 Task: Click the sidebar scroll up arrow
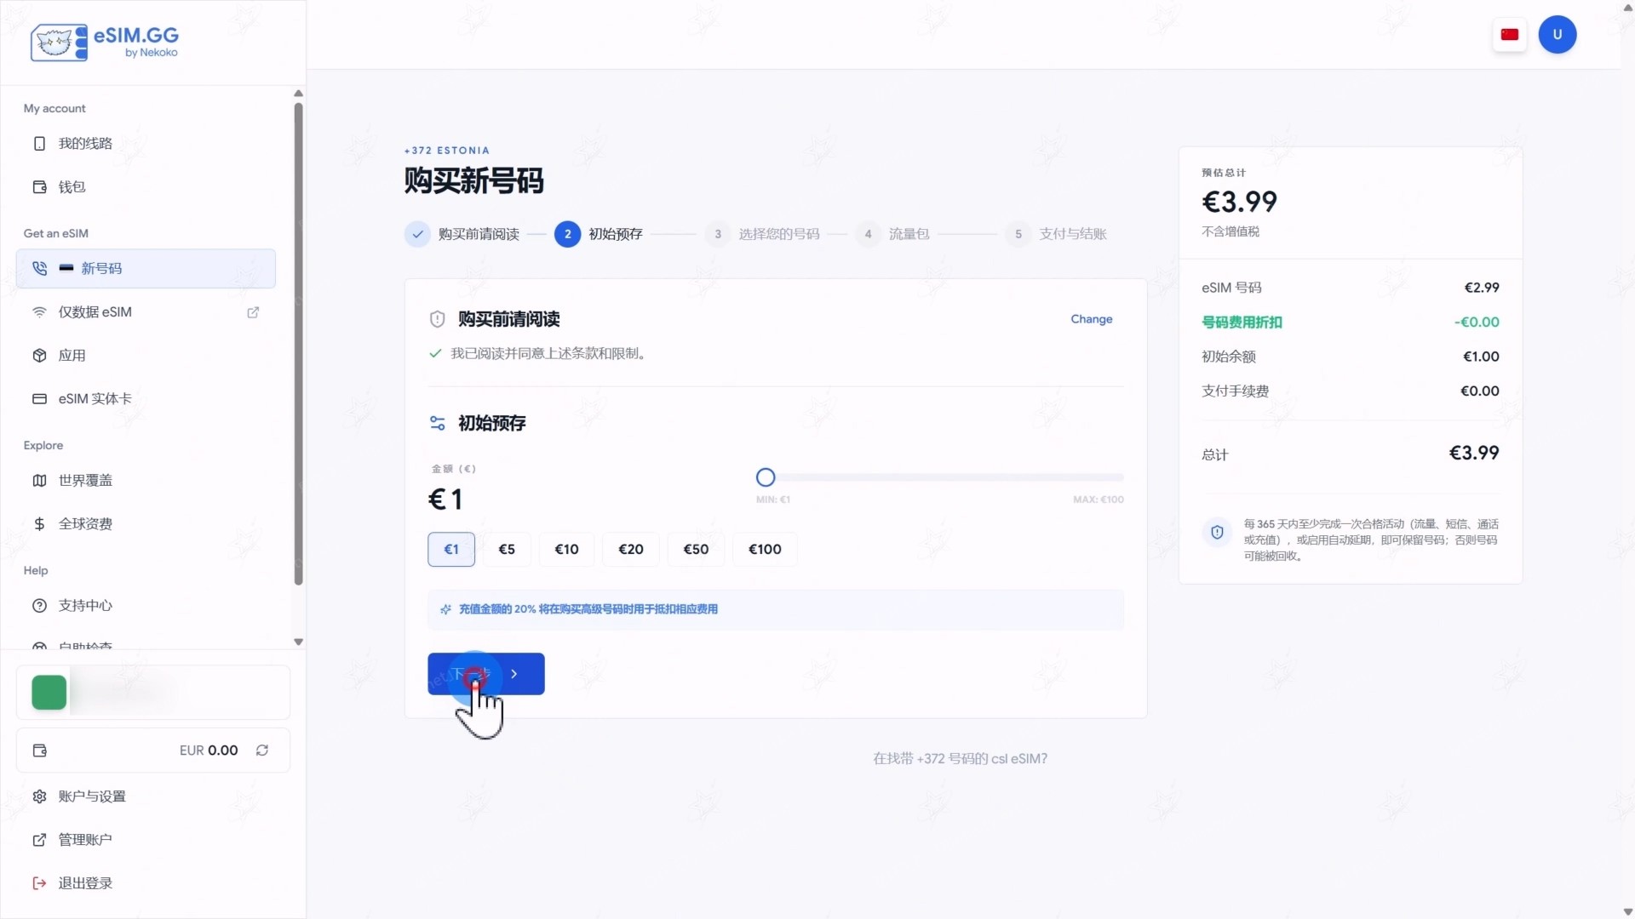(298, 93)
